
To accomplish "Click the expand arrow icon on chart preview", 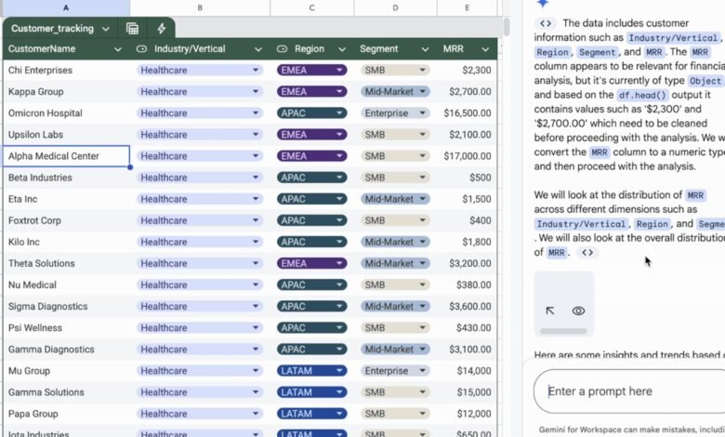I will (x=550, y=311).
